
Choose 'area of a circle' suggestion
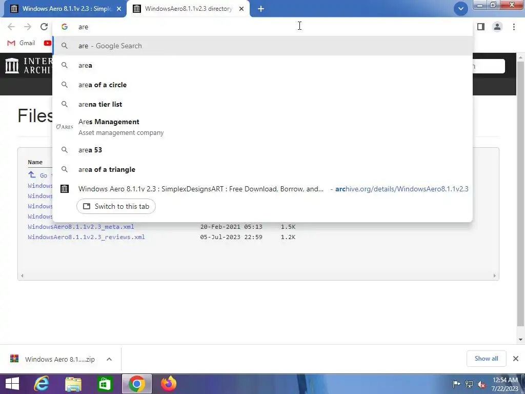click(263, 85)
